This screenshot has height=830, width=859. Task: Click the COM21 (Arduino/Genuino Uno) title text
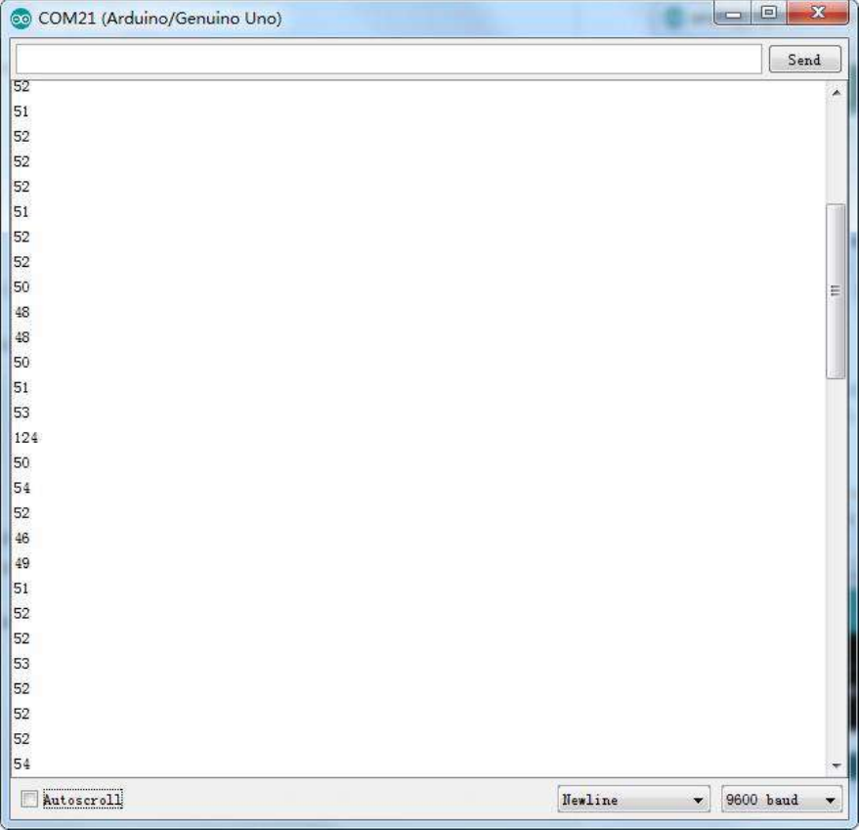click(x=160, y=19)
